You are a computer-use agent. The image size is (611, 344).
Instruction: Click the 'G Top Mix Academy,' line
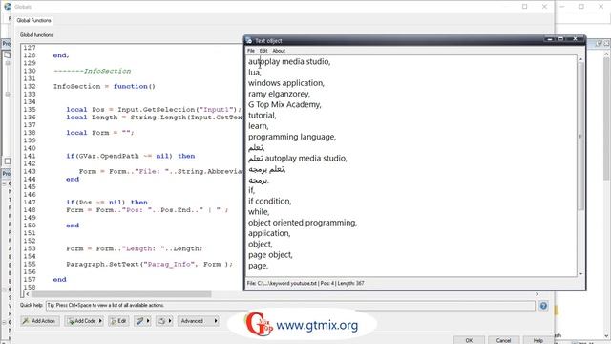click(284, 104)
